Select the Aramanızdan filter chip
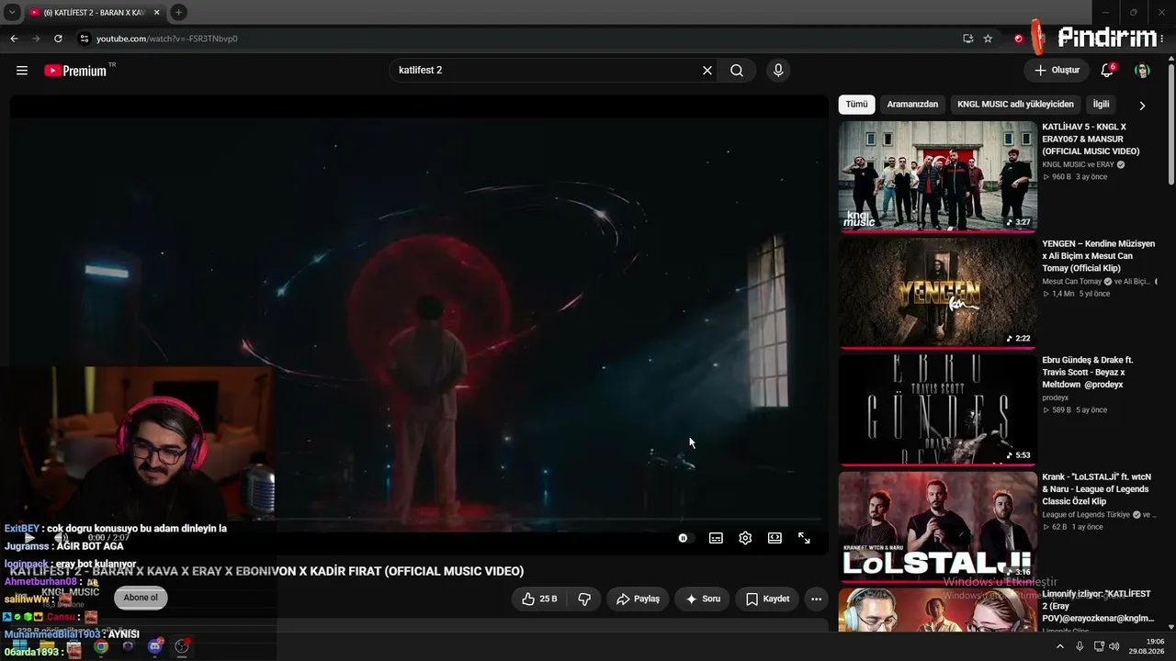Image resolution: width=1176 pixels, height=661 pixels. pyautogui.click(x=912, y=105)
